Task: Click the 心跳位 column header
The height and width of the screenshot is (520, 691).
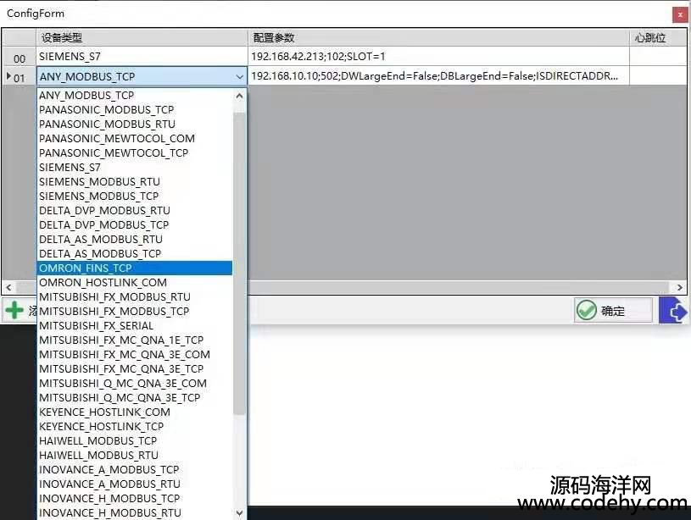Action: [x=658, y=38]
